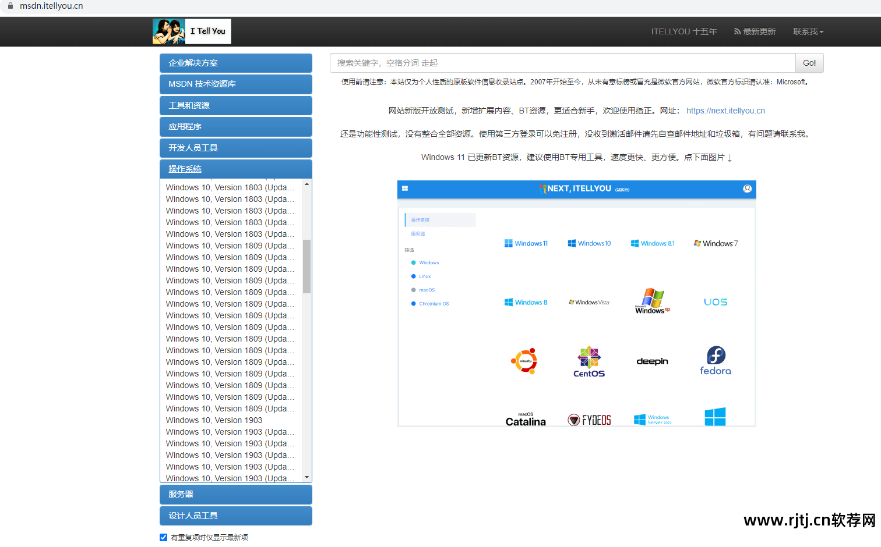This screenshot has height=547, width=881.
Task: Click the I Tell You site logo
Action: (x=192, y=31)
